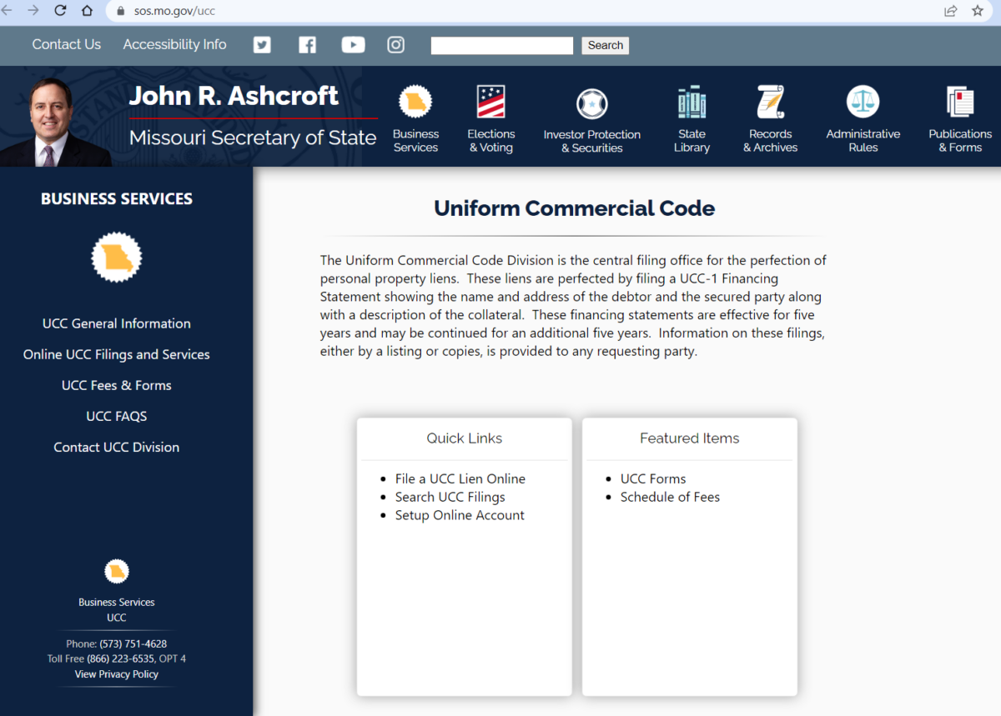Reload the page with browser refresh

point(60,11)
